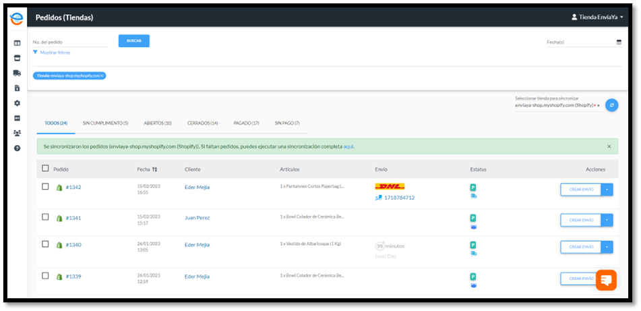Switch to the SIN CUMPLIMIENTO (5) tab
The image size is (641, 311).
pyautogui.click(x=105, y=123)
